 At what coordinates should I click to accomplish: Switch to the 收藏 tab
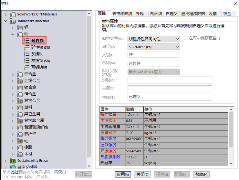(x=213, y=14)
